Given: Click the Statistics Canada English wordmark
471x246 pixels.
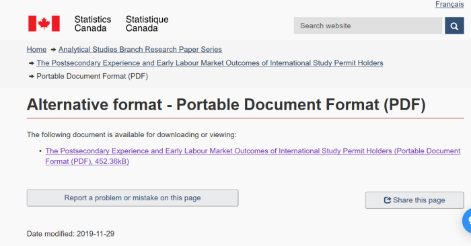Looking at the screenshot, I should pos(93,24).
